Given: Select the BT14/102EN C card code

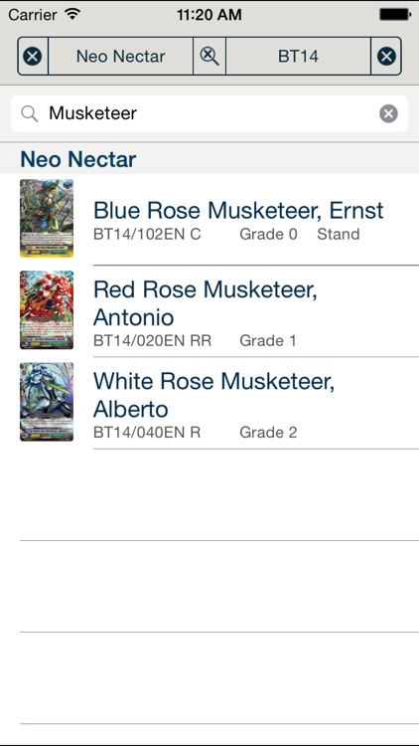Looking at the screenshot, I should coord(147,234).
